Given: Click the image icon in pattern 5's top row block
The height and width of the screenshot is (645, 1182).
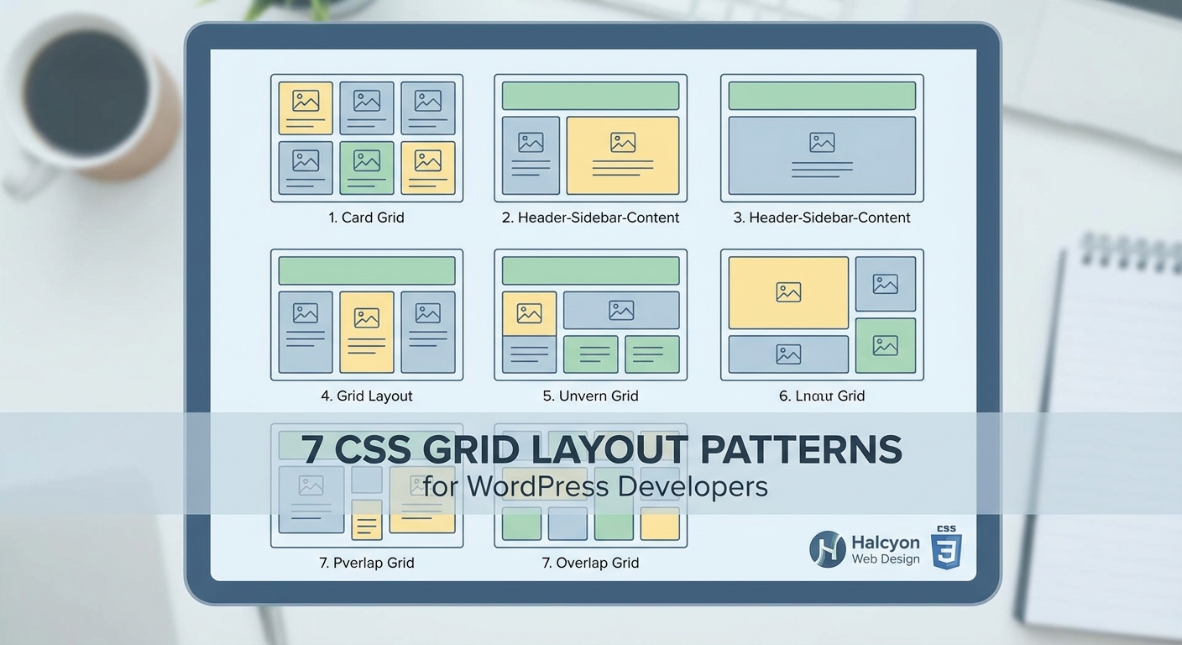Looking at the screenshot, I should pyautogui.click(x=622, y=309).
